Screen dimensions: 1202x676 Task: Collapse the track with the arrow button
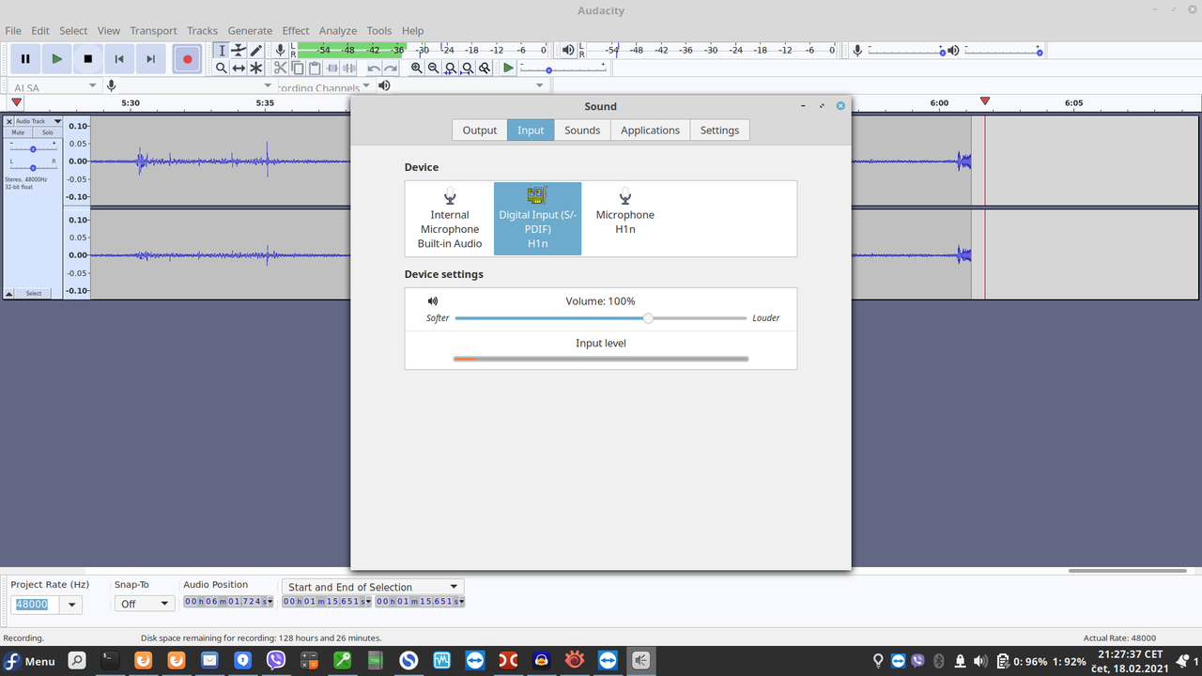9,293
